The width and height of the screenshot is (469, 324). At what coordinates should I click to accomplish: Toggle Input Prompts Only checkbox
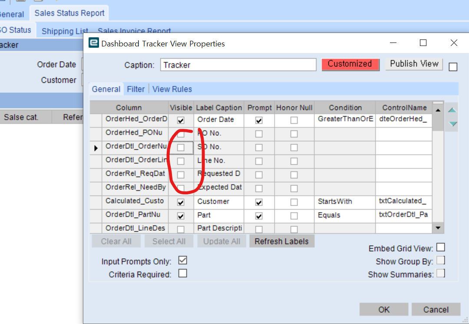[183, 260]
